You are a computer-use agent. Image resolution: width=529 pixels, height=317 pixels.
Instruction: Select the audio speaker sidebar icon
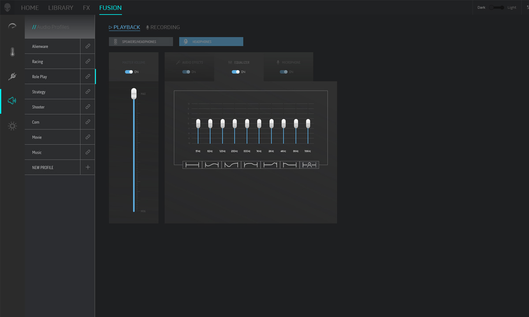(x=12, y=101)
